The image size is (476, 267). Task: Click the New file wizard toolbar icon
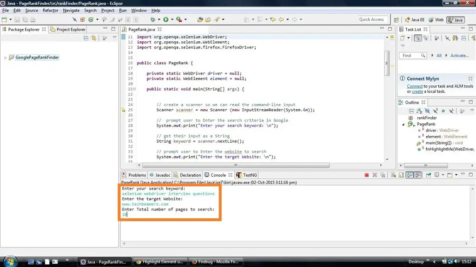point(5,19)
